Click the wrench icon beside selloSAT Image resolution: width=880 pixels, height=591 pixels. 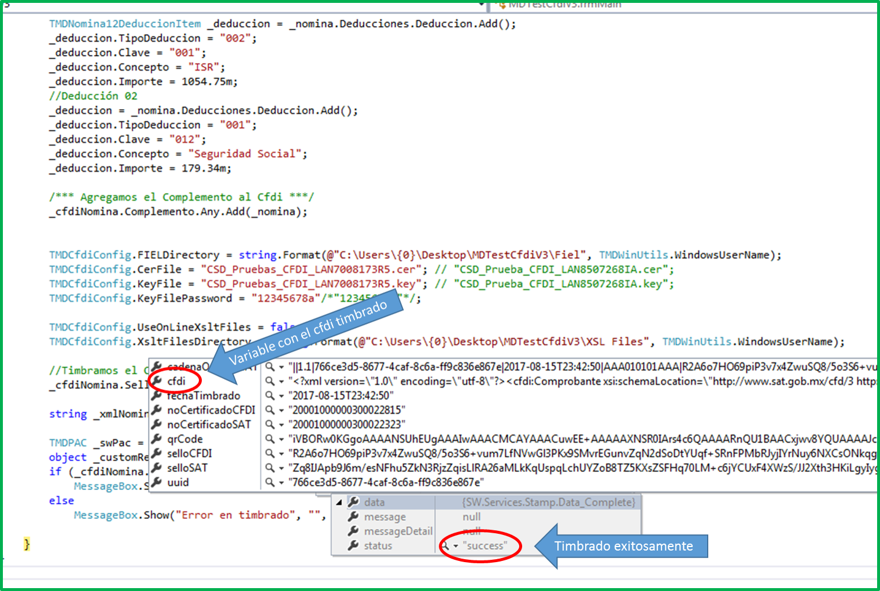click(157, 468)
